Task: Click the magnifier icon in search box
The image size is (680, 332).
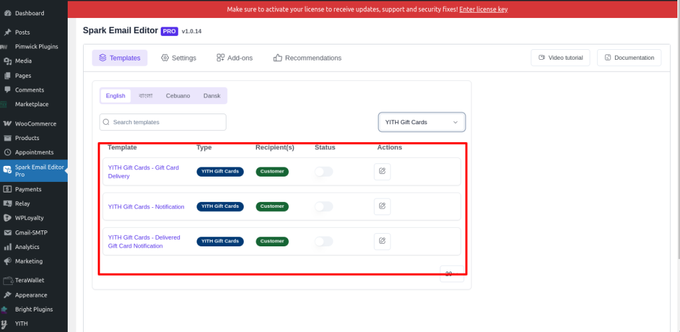Action: [106, 122]
